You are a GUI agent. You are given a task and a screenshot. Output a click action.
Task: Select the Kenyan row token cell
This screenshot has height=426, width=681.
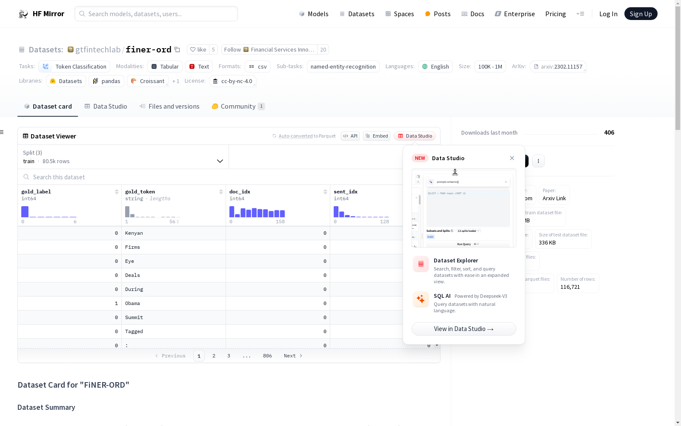(174, 233)
